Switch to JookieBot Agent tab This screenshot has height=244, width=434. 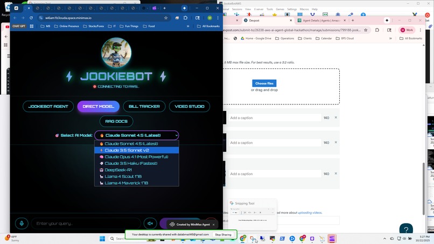48,106
